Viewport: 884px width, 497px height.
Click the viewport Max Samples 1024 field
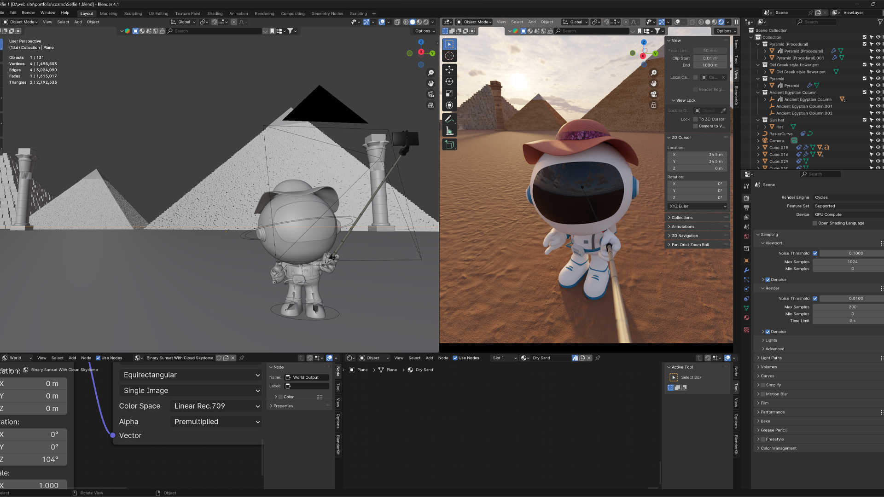[x=852, y=262]
